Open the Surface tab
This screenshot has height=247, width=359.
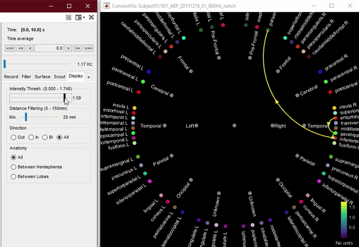click(x=42, y=76)
